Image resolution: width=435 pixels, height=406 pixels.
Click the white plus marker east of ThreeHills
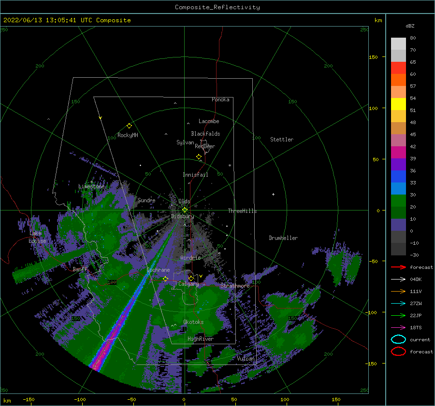tap(273, 194)
